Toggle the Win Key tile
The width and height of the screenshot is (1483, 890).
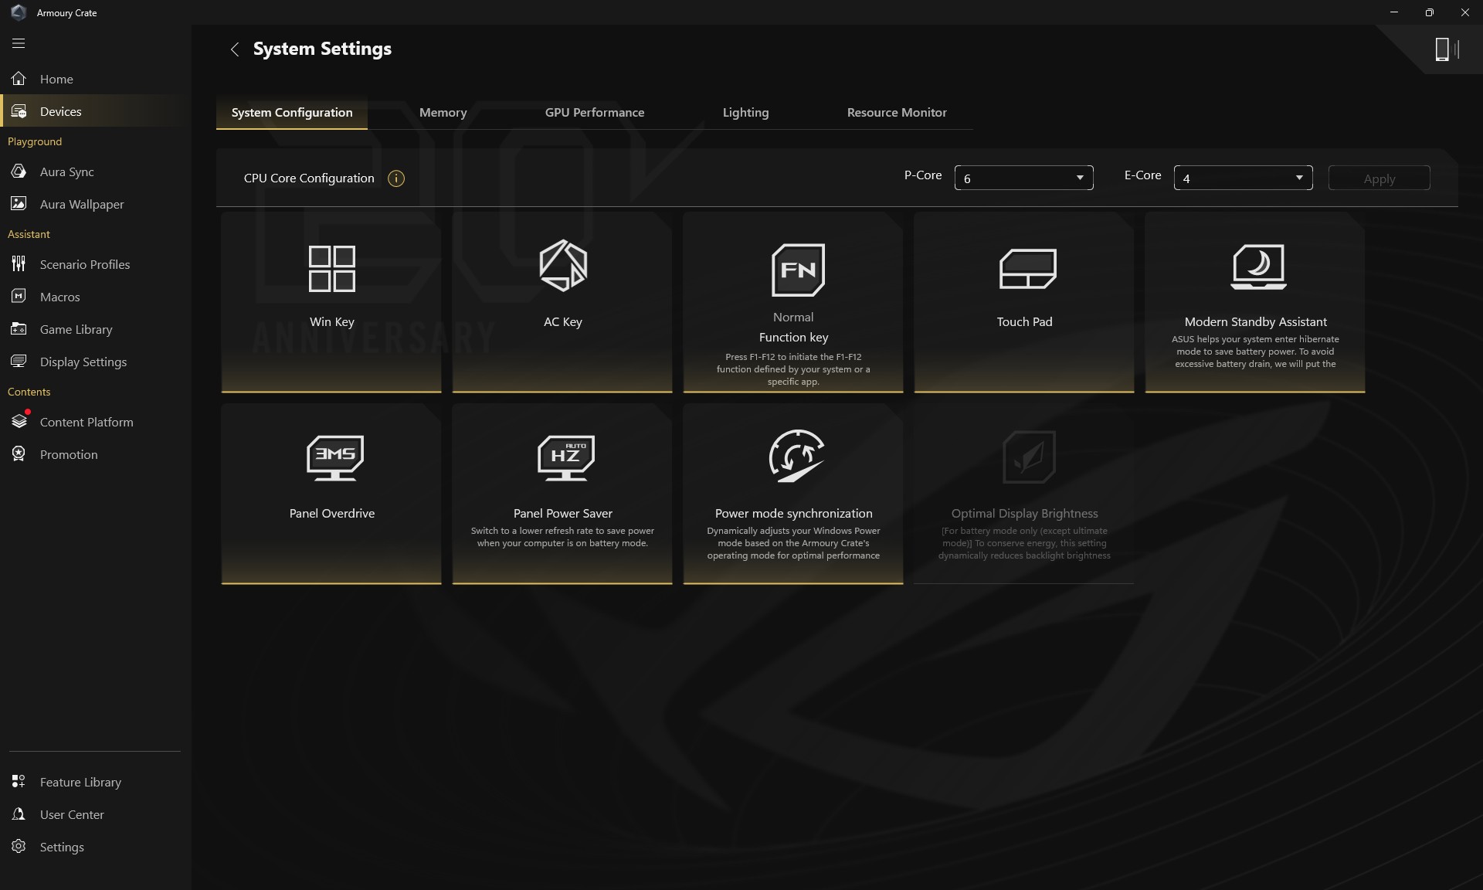click(331, 302)
